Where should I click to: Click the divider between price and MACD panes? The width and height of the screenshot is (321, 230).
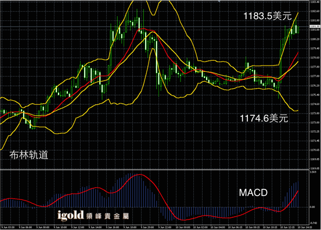pos(154,170)
